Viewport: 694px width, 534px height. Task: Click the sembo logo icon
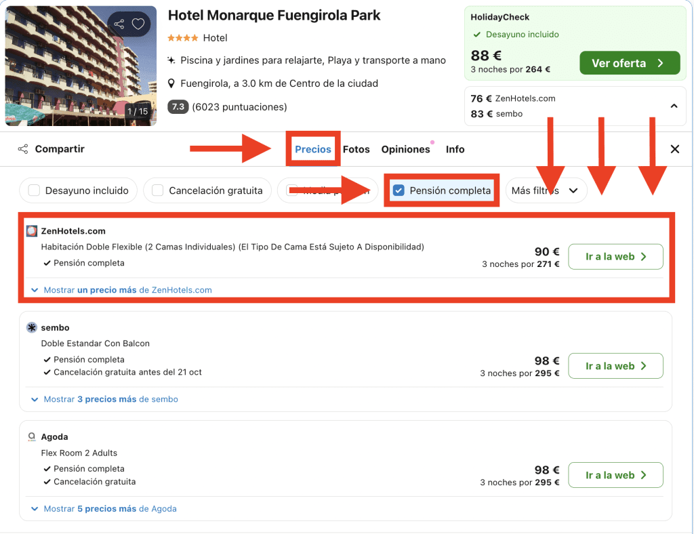point(32,328)
